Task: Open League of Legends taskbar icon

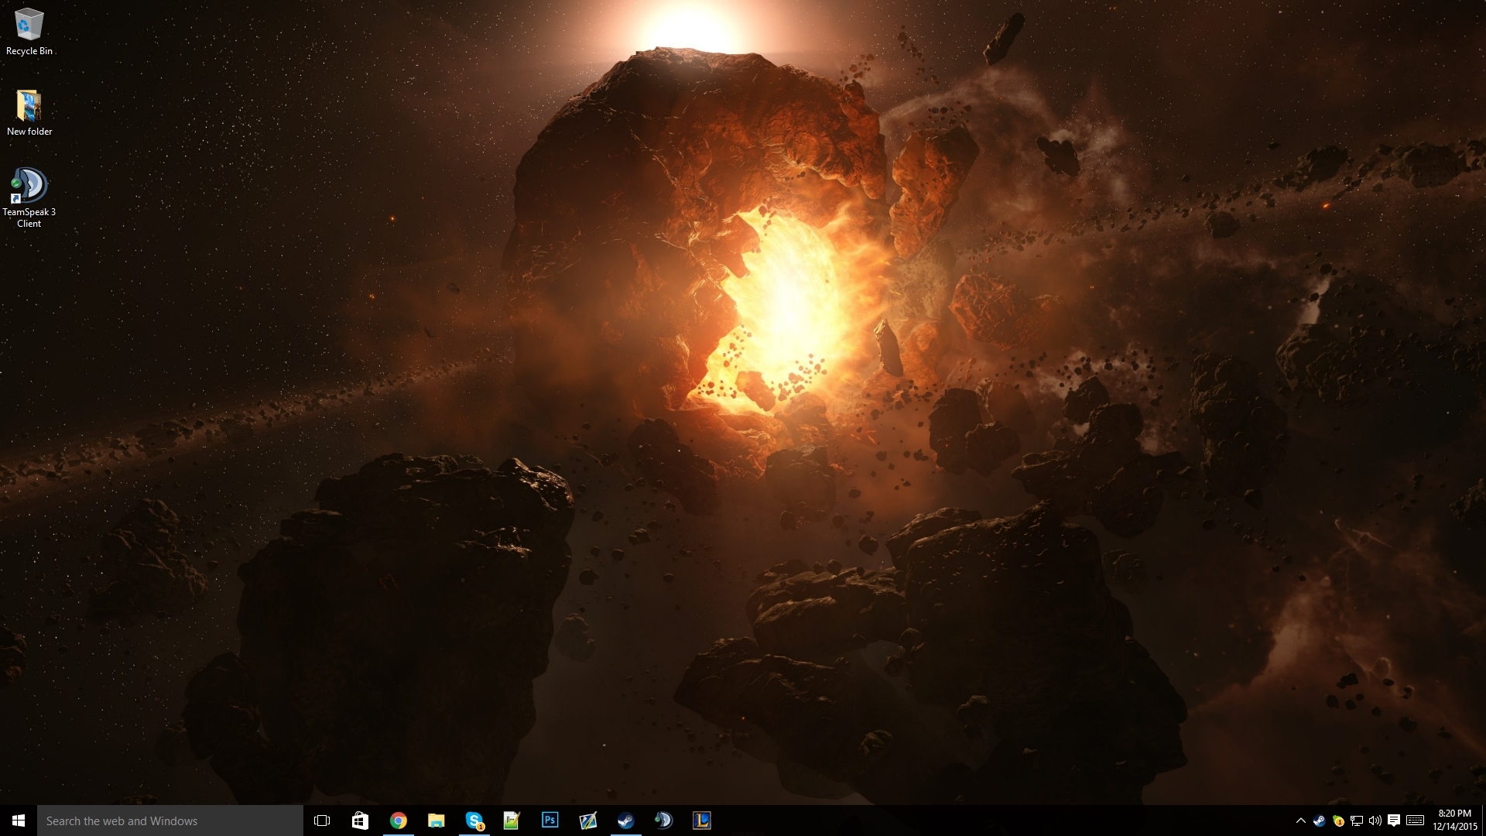Action: click(x=701, y=821)
